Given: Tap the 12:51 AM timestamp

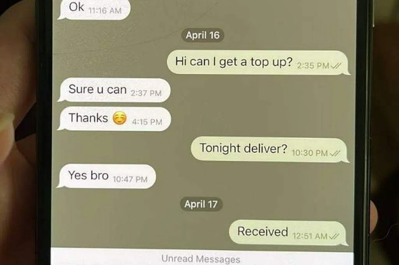Looking at the screenshot, I should tap(310, 236).
